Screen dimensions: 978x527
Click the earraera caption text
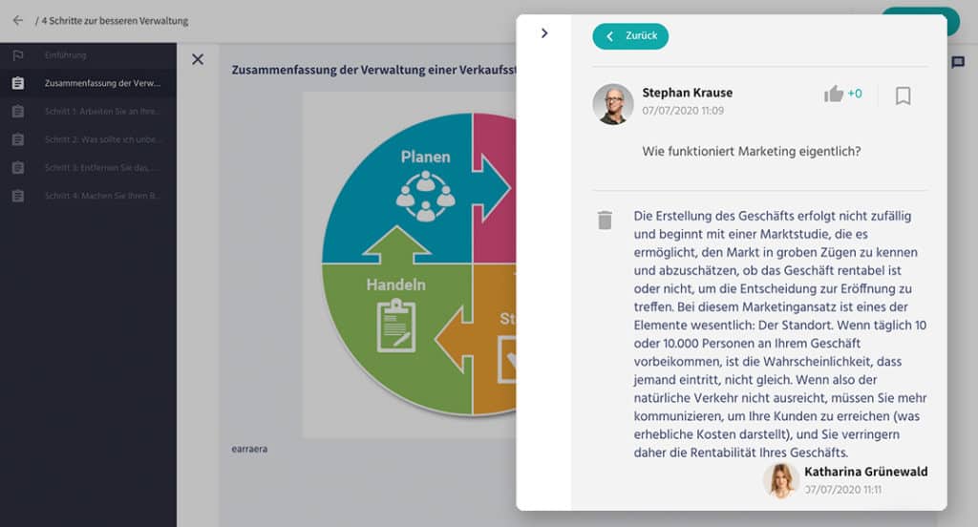click(249, 449)
